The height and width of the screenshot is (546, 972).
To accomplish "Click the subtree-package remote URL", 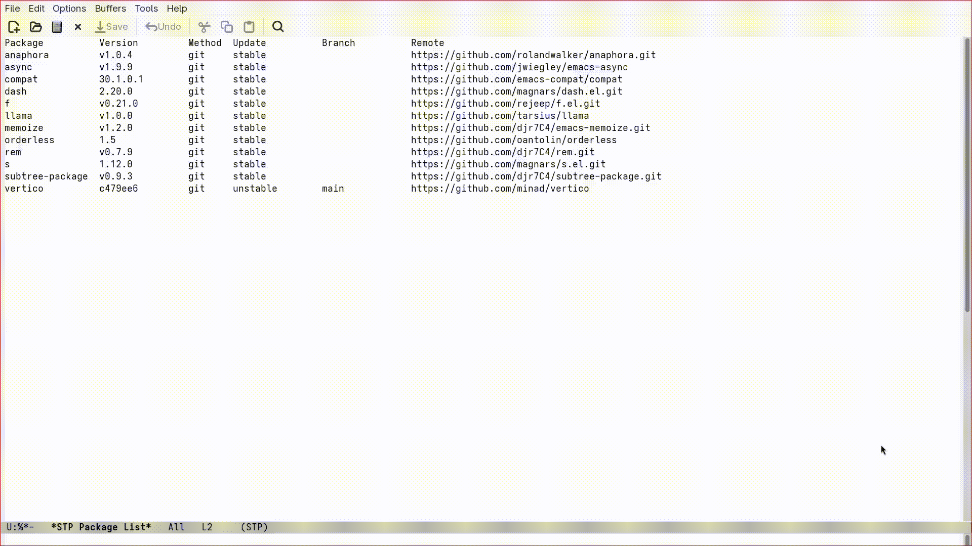I will 536,176.
